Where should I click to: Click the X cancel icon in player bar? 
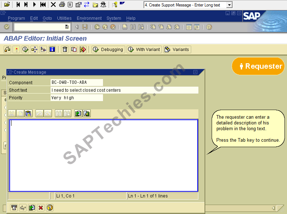coord(53,4)
